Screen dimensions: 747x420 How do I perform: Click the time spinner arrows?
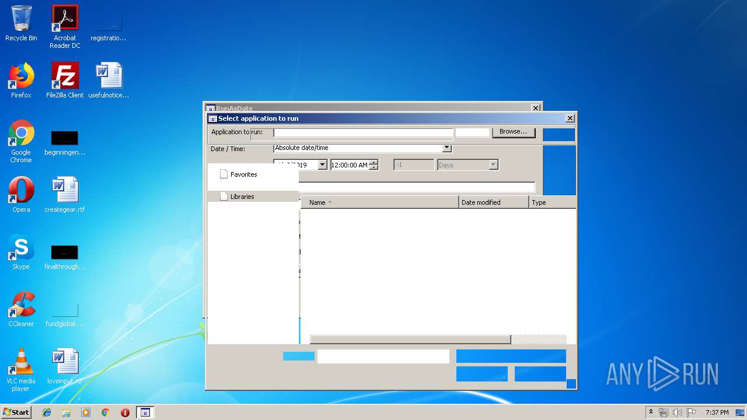click(373, 165)
